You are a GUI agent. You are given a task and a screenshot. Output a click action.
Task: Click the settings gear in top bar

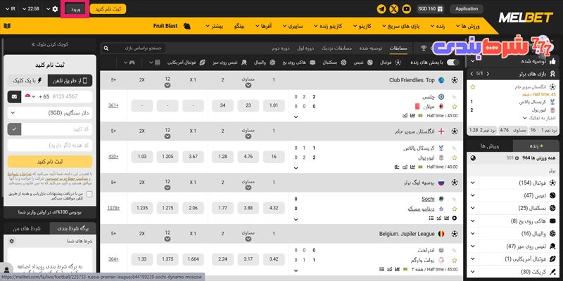(x=55, y=9)
